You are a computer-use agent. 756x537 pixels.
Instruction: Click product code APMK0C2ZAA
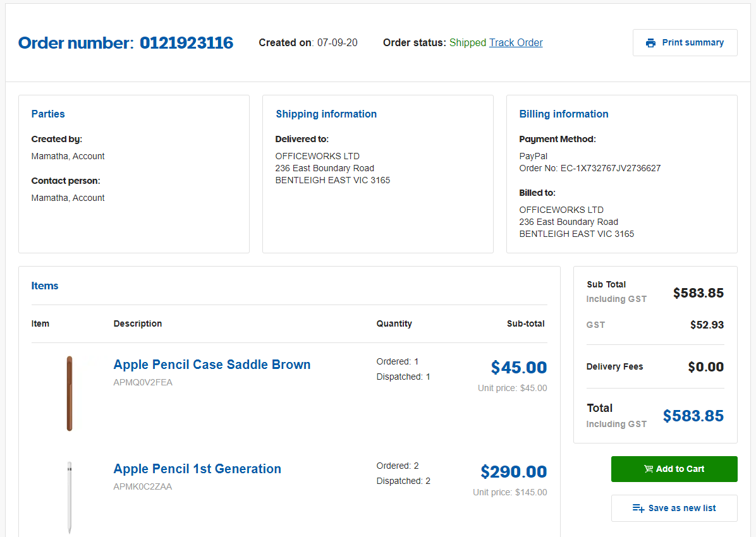[143, 486]
